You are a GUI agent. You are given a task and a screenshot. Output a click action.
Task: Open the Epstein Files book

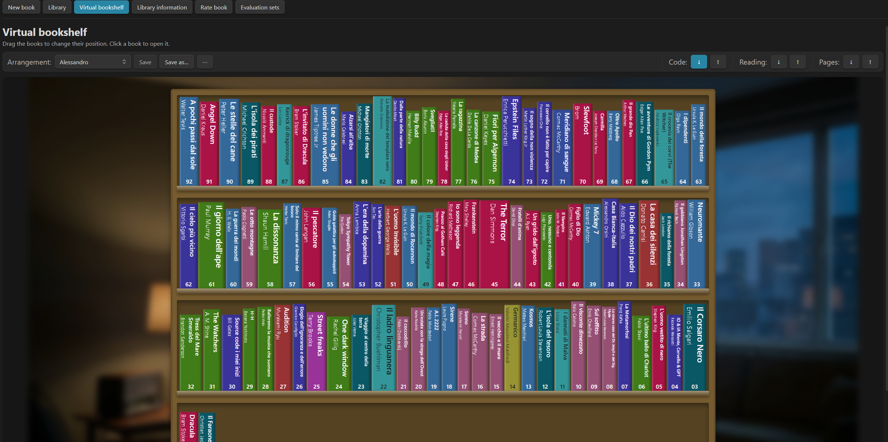pyautogui.click(x=512, y=141)
